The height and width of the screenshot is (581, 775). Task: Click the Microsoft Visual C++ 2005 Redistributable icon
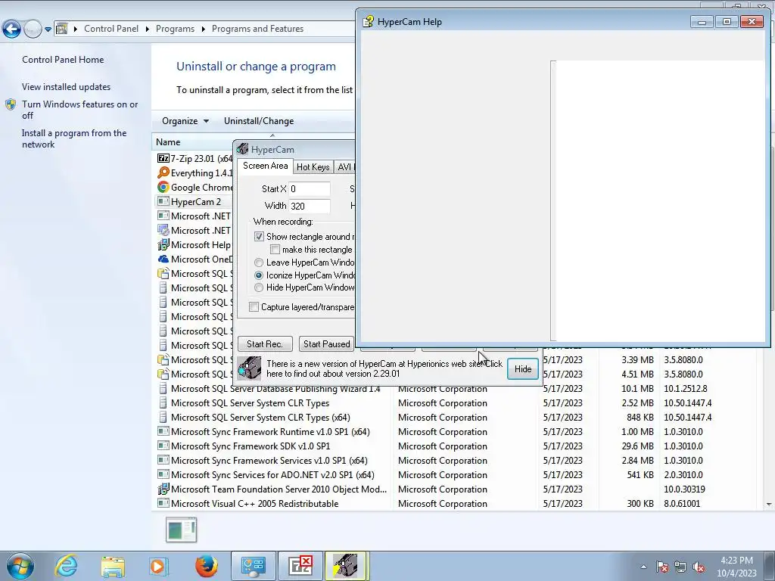[163, 503]
